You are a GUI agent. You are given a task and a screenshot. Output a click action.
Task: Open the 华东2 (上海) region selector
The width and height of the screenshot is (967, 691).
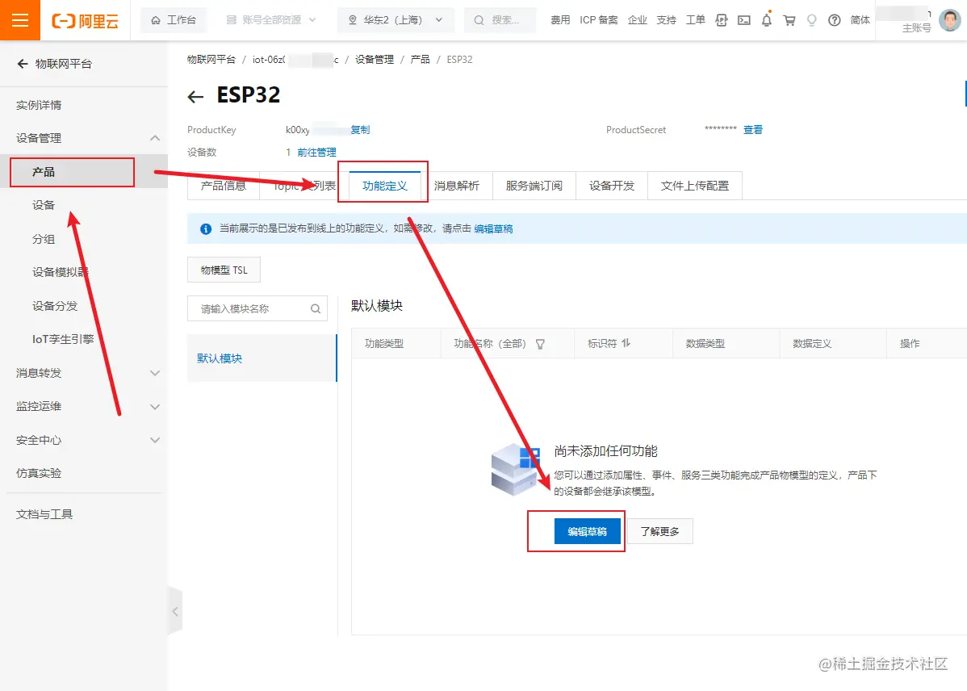[396, 19]
